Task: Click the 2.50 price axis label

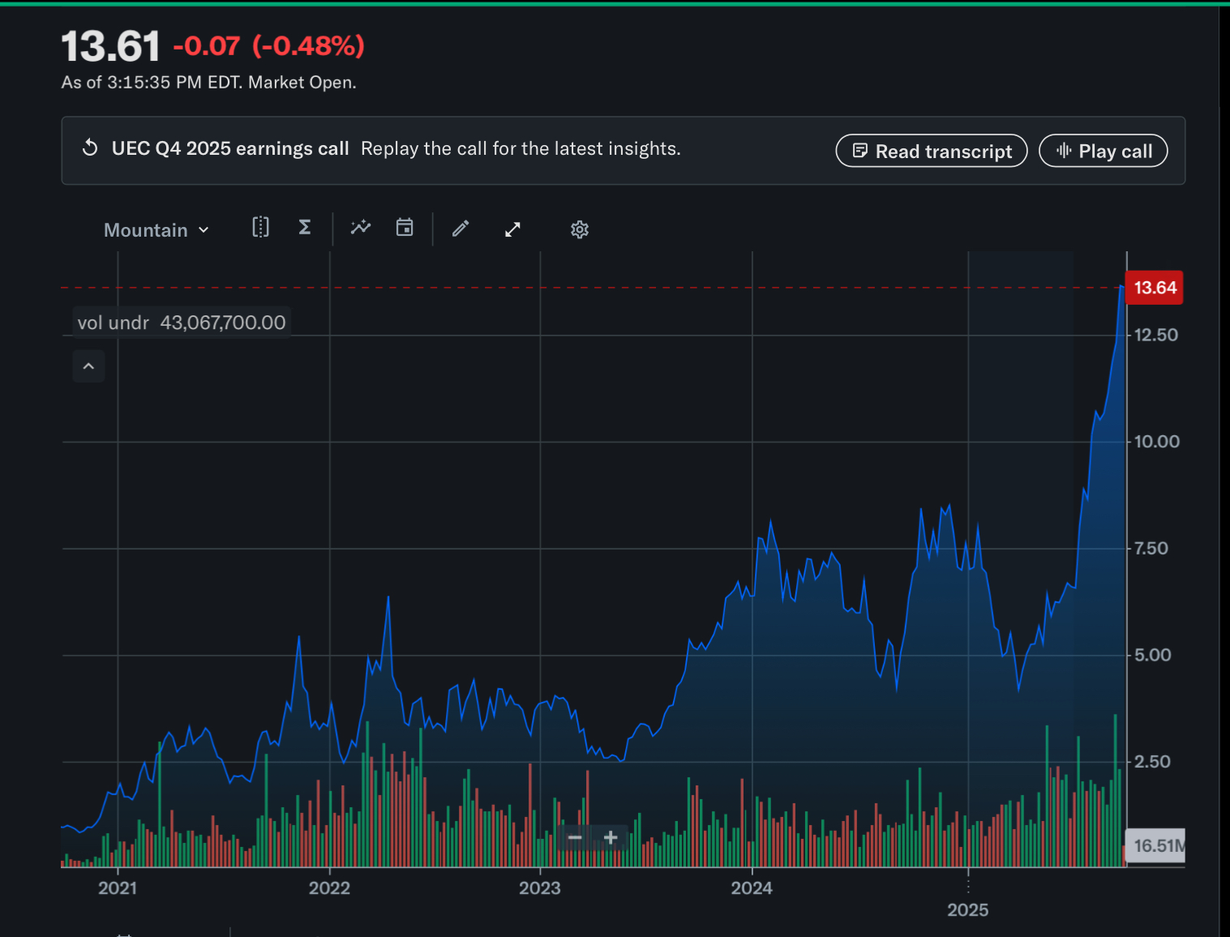Action: pos(1152,762)
